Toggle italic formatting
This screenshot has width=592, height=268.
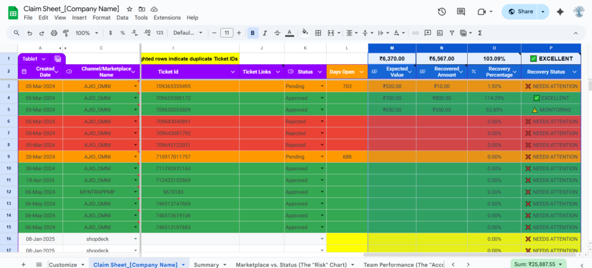[x=266, y=33]
